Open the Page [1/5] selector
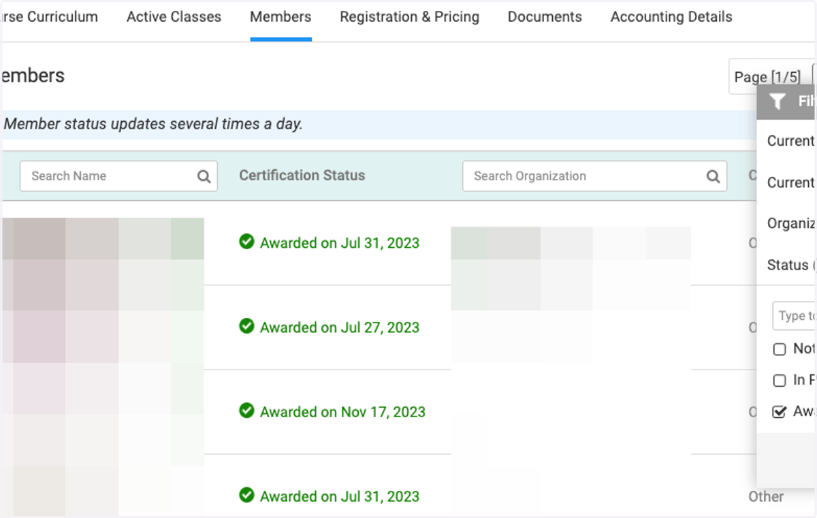 (768, 77)
